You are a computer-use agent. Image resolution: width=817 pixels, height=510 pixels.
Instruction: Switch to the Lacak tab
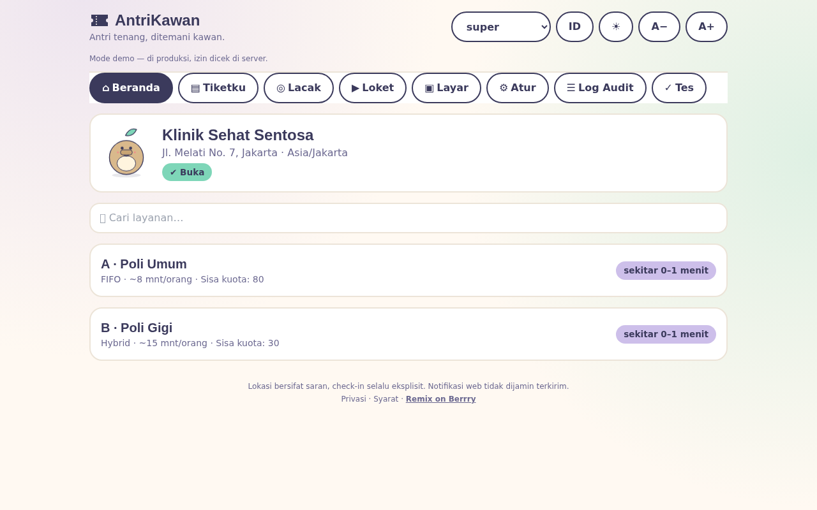[x=299, y=88]
